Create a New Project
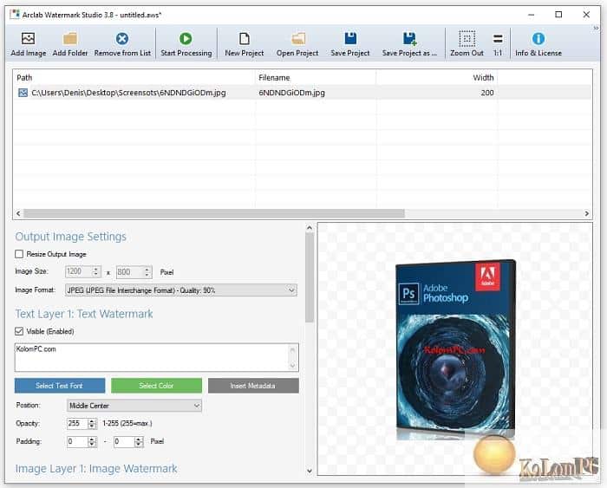 245,43
